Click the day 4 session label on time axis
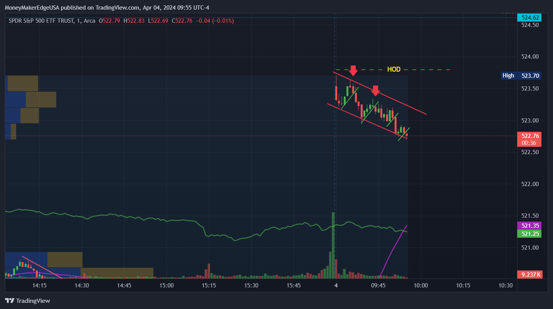The image size is (553, 309). click(336, 285)
